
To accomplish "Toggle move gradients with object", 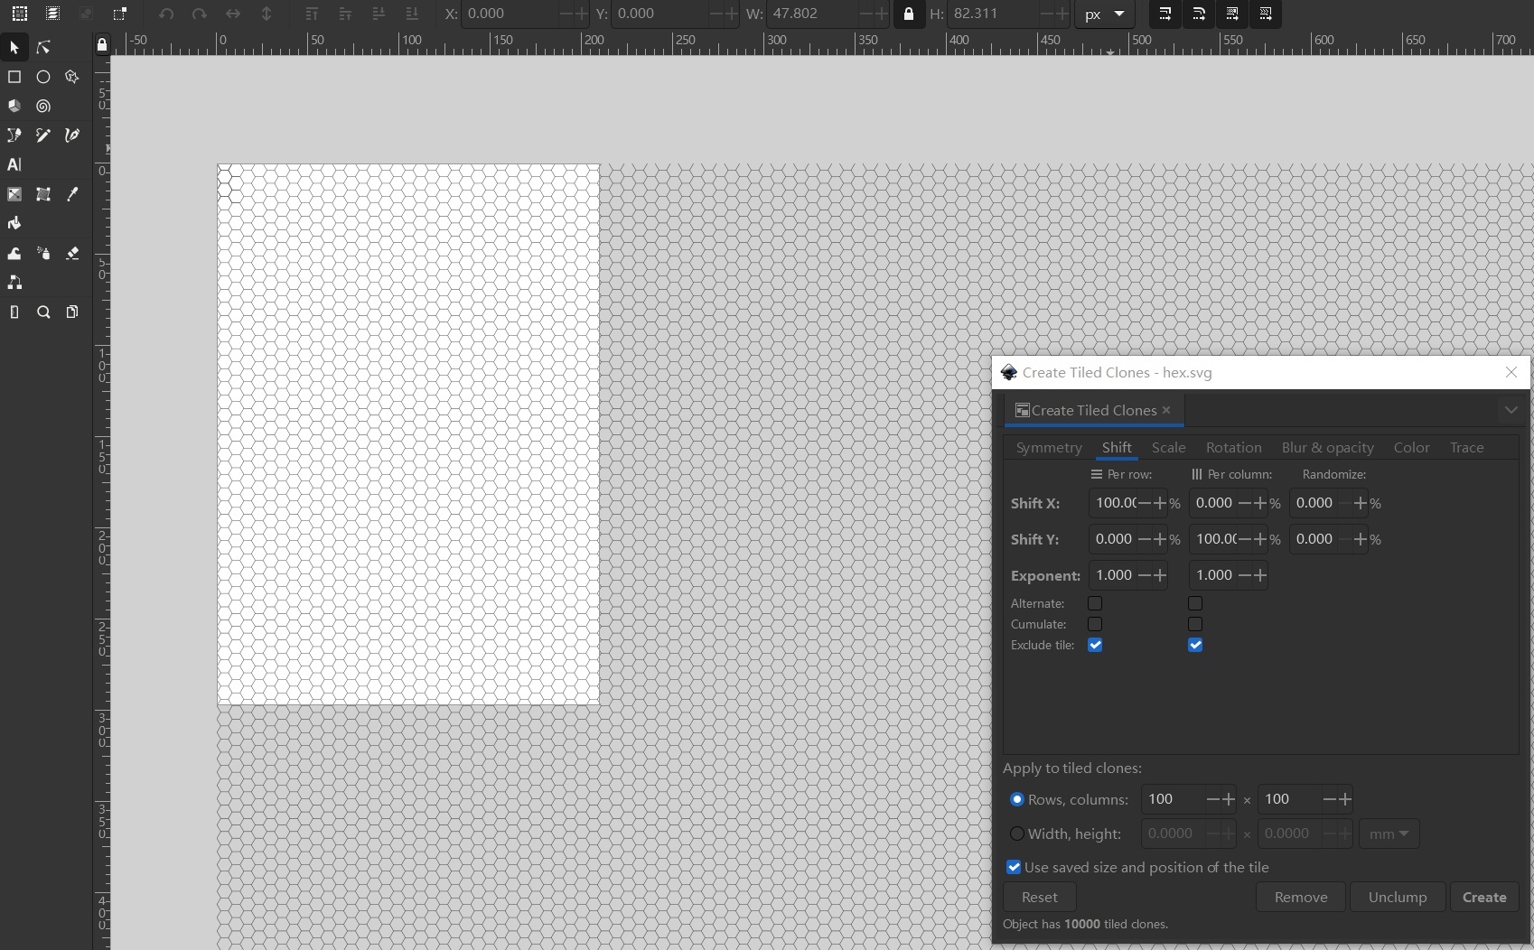I will pyautogui.click(x=1232, y=14).
